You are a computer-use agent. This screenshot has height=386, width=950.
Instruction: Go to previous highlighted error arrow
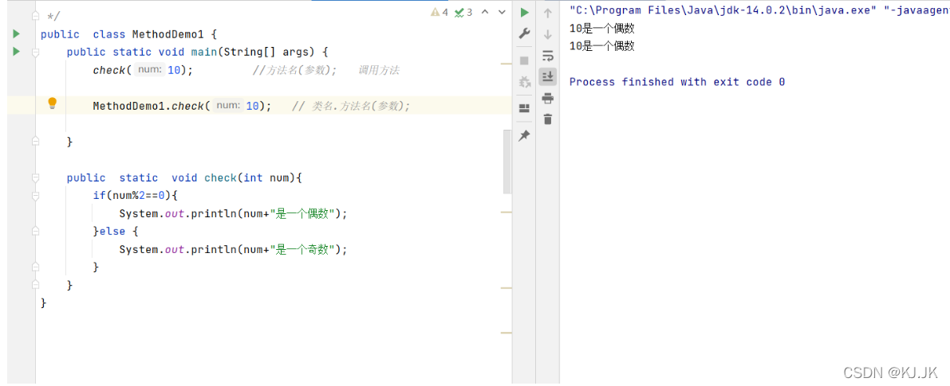click(485, 12)
